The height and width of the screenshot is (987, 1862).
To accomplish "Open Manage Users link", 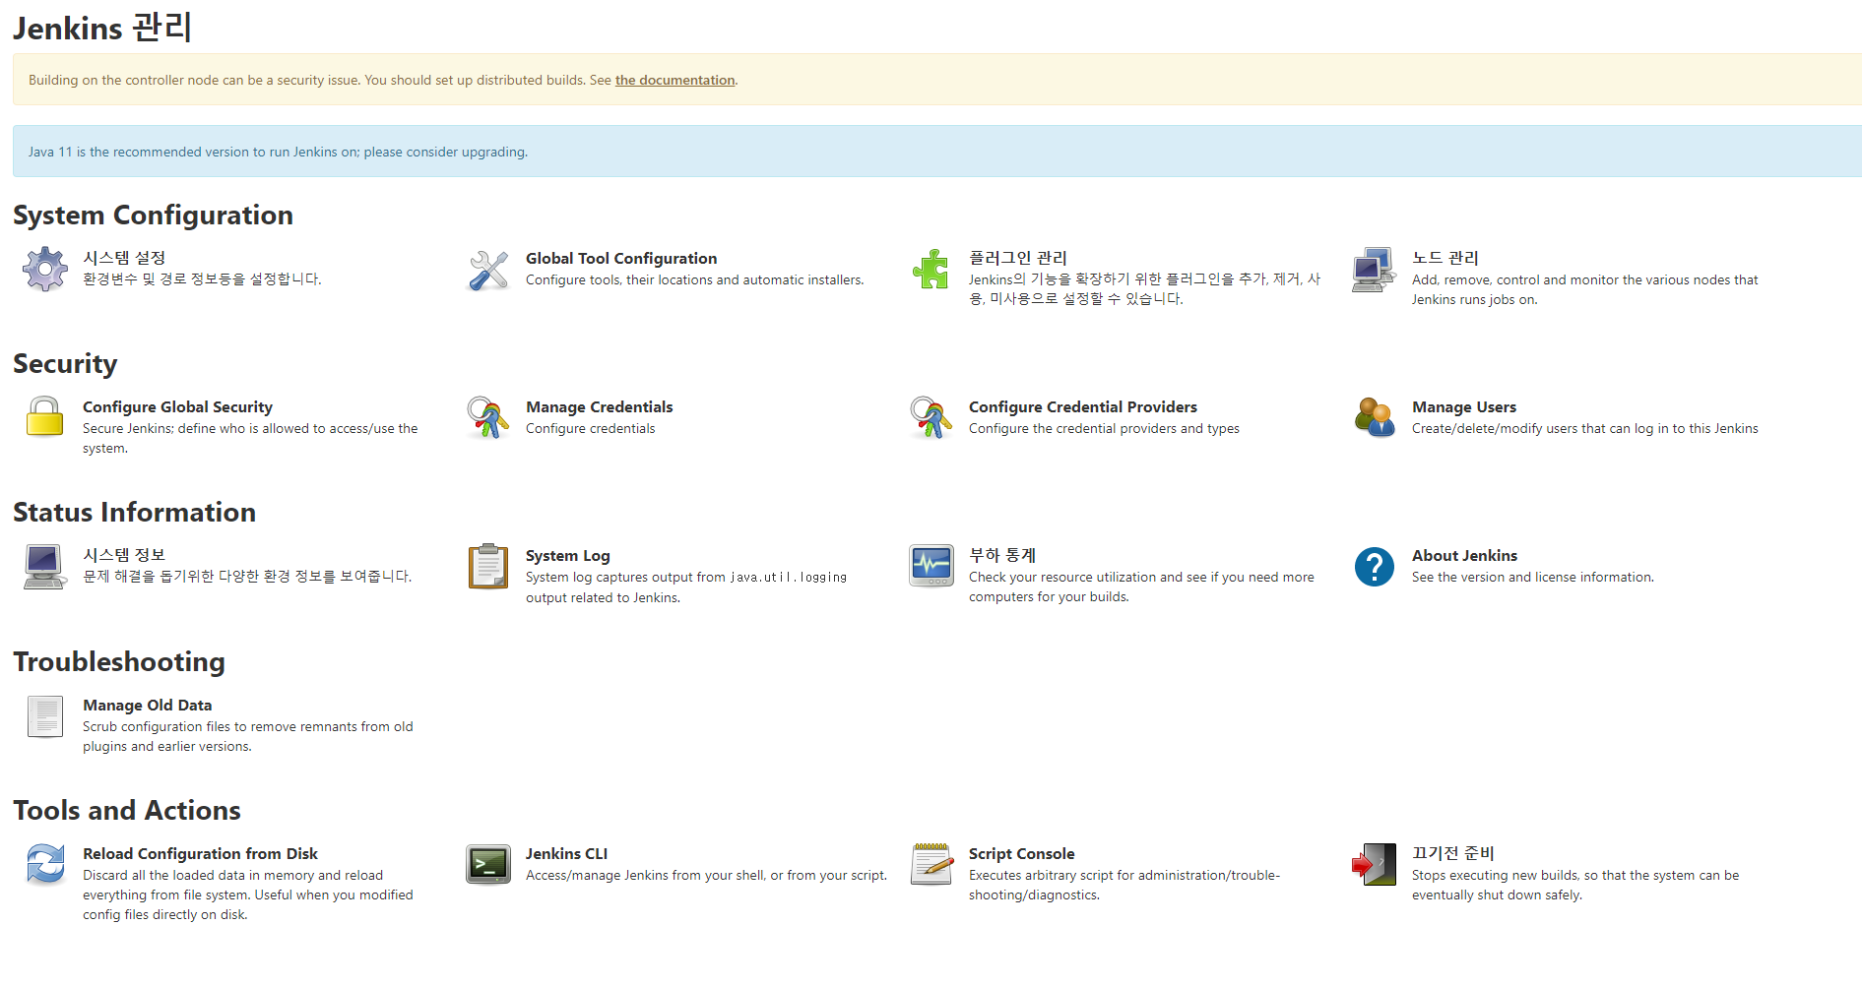I will [1464, 406].
